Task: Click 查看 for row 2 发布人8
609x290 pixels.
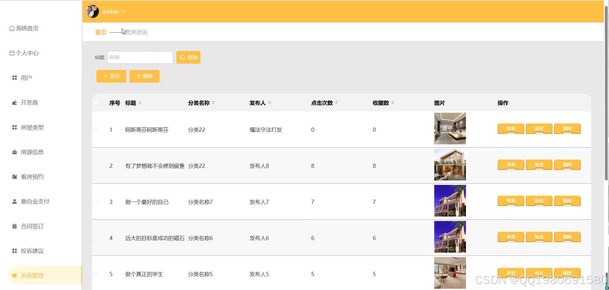Action: coord(511,165)
